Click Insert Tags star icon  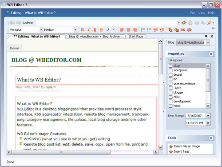tap(171, 152)
